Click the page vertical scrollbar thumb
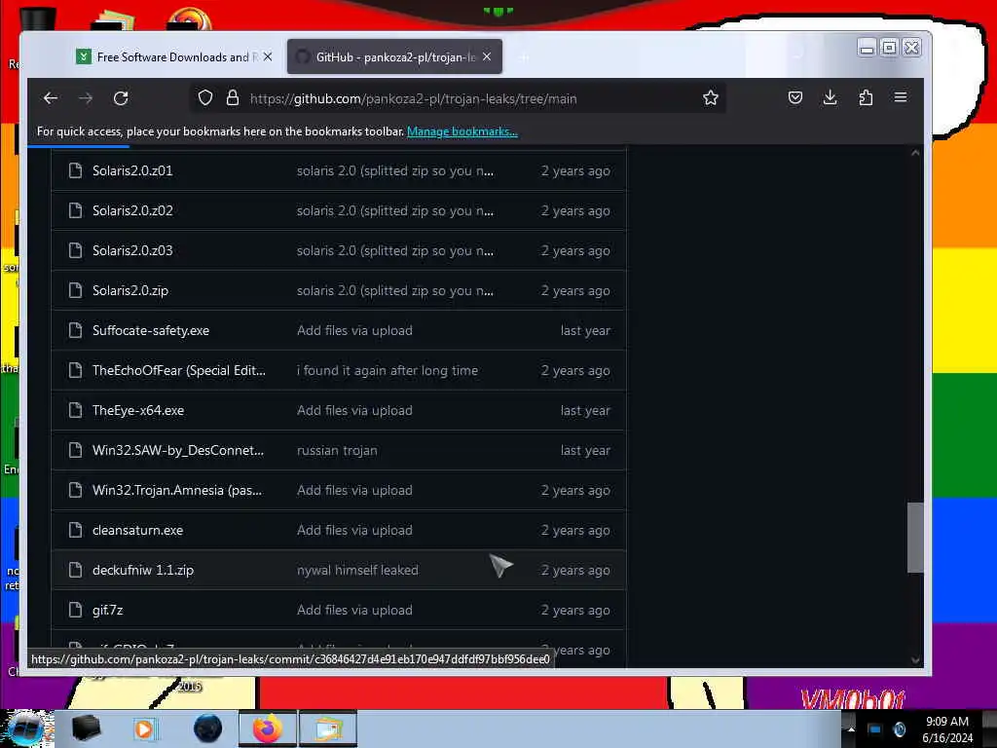997x748 pixels. (x=915, y=538)
